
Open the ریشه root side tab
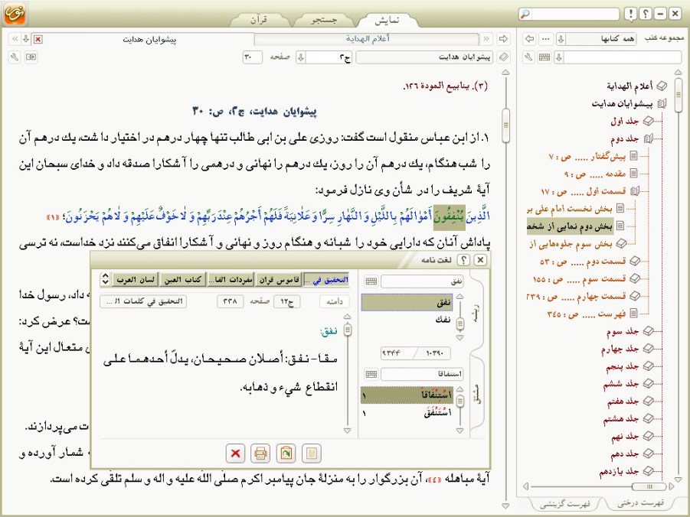pyautogui.click(x=476, y=313)
